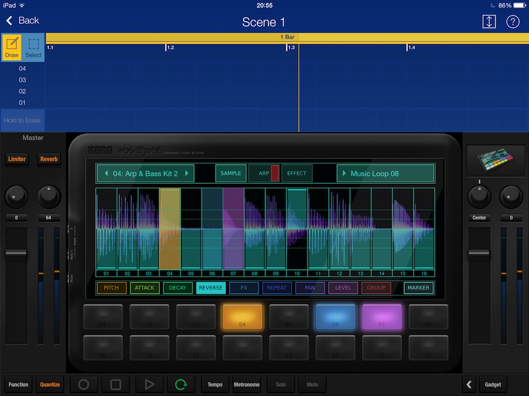This screenshot has height=396, width=529.
Task: Click the gadget track volume fader
Action: click(x=479, y=253)
